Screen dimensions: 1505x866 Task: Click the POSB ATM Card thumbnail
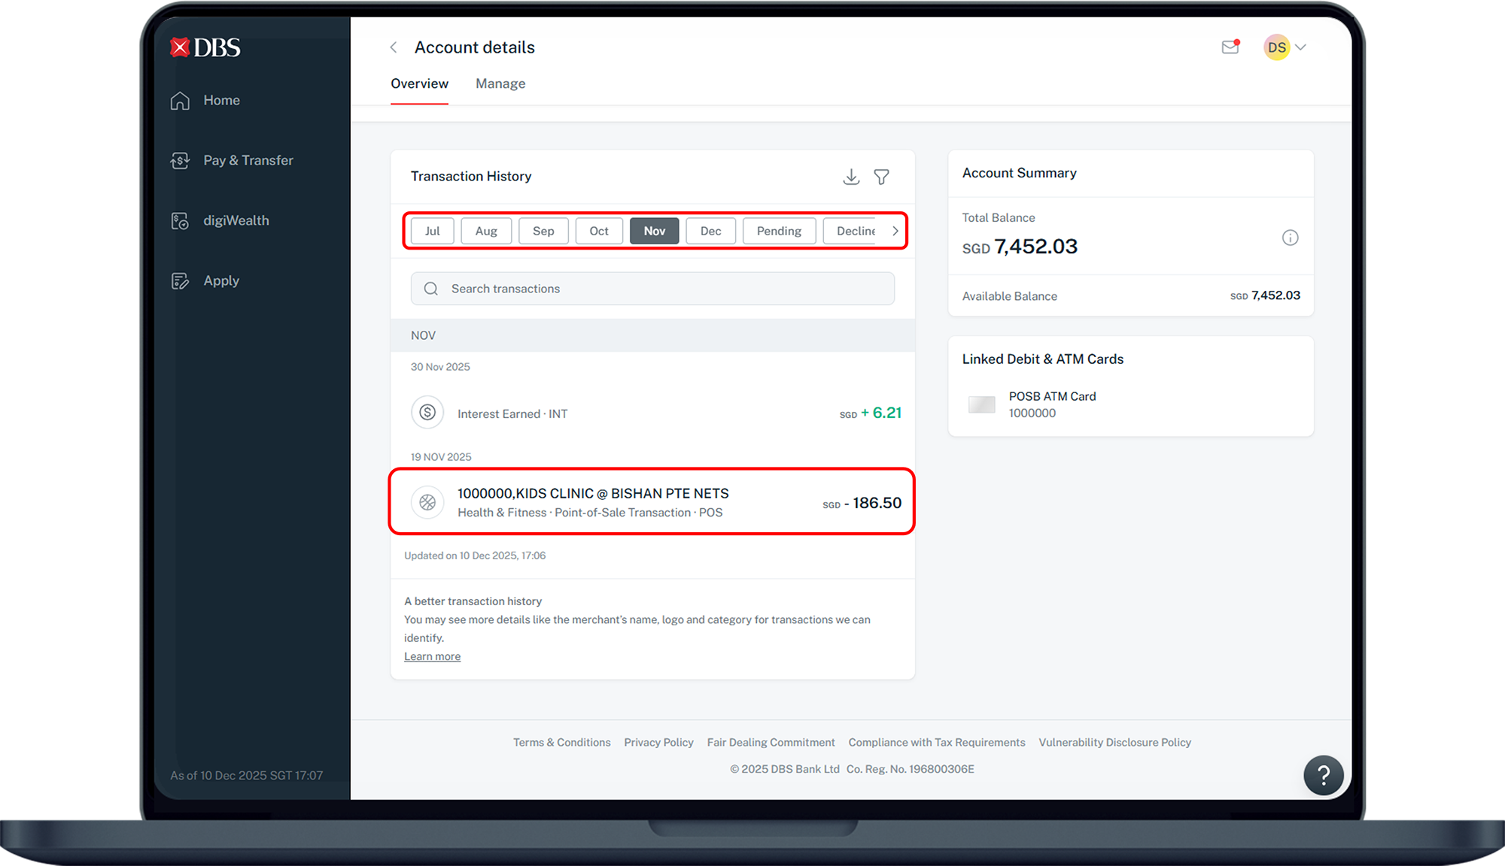pyautogui.click(x=981, y=404)
